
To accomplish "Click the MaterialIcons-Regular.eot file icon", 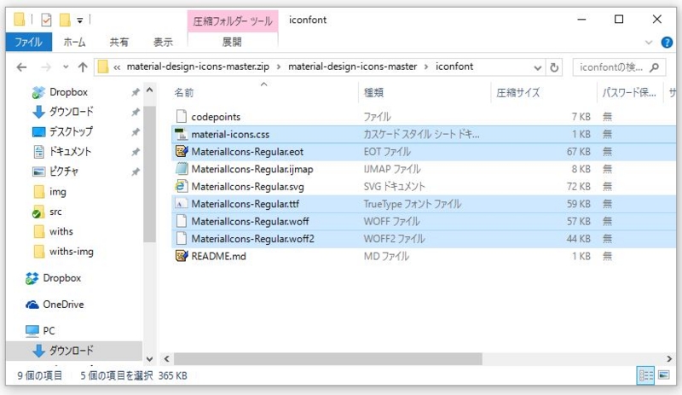I will [x=182, y=151].
